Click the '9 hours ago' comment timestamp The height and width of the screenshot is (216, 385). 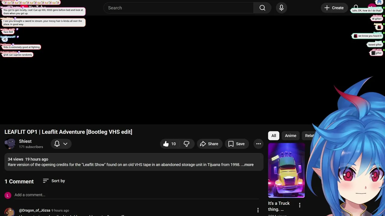click(x=60, y=211)
